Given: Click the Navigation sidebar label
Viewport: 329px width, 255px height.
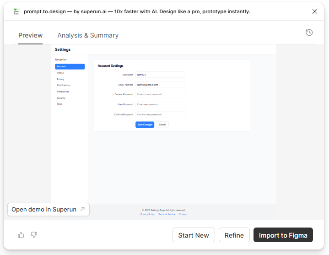Looking at the screenshot, I should pos(61,60).
